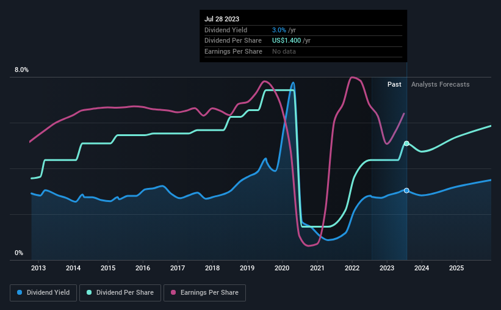501x310 pixels.
Task: Click the '3.0%' dividend yield value
Action: click(279, 30)
